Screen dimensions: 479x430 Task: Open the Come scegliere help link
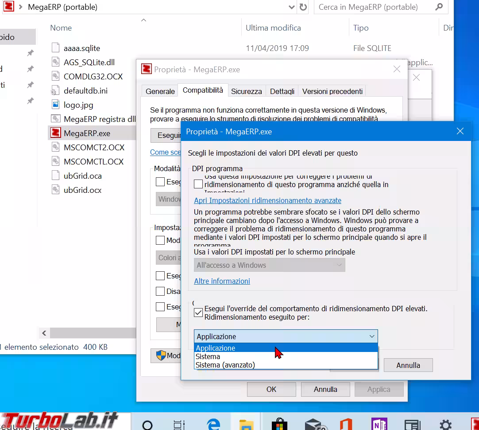tap(165, 152)
